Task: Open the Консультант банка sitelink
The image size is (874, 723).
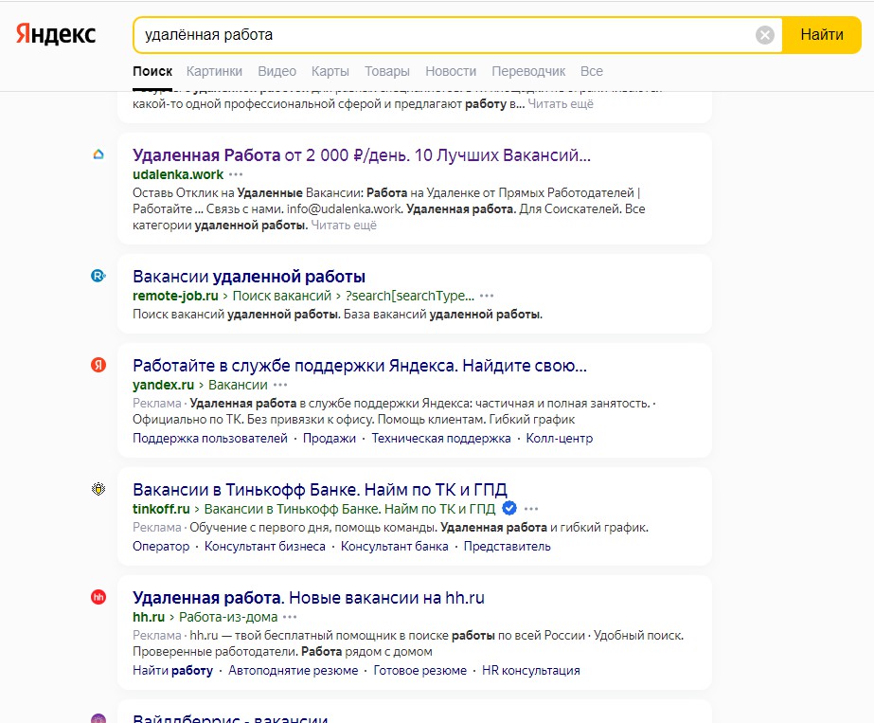Action: point(395,547)
